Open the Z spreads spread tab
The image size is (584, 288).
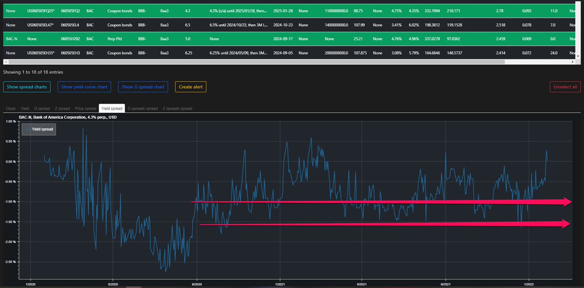click(177, 108)
